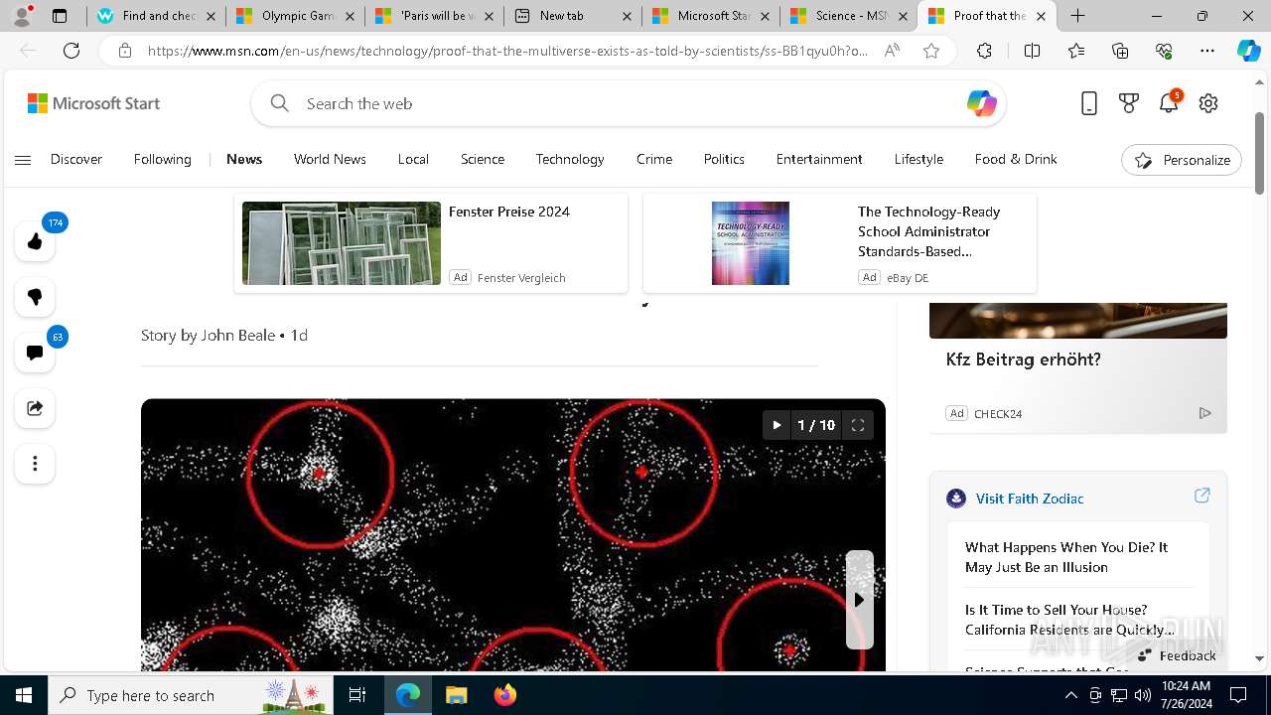Click the Search the web input field
Viewport: 1271px width, 715px height.
pyautogui.click(x=629, y=103)
